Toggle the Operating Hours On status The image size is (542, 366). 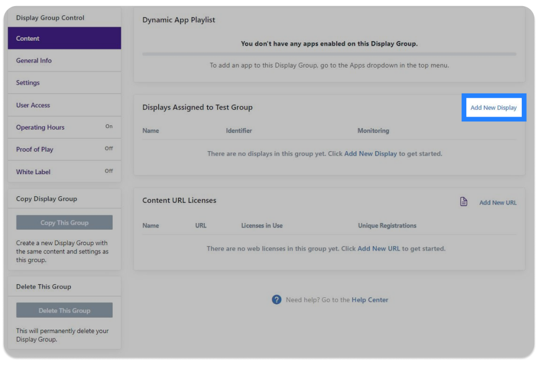click(x=109, y=126)
